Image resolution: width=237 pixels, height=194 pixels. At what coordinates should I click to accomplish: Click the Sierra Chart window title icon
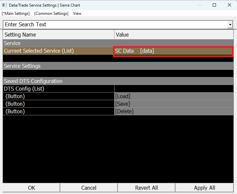coord(5,5)
